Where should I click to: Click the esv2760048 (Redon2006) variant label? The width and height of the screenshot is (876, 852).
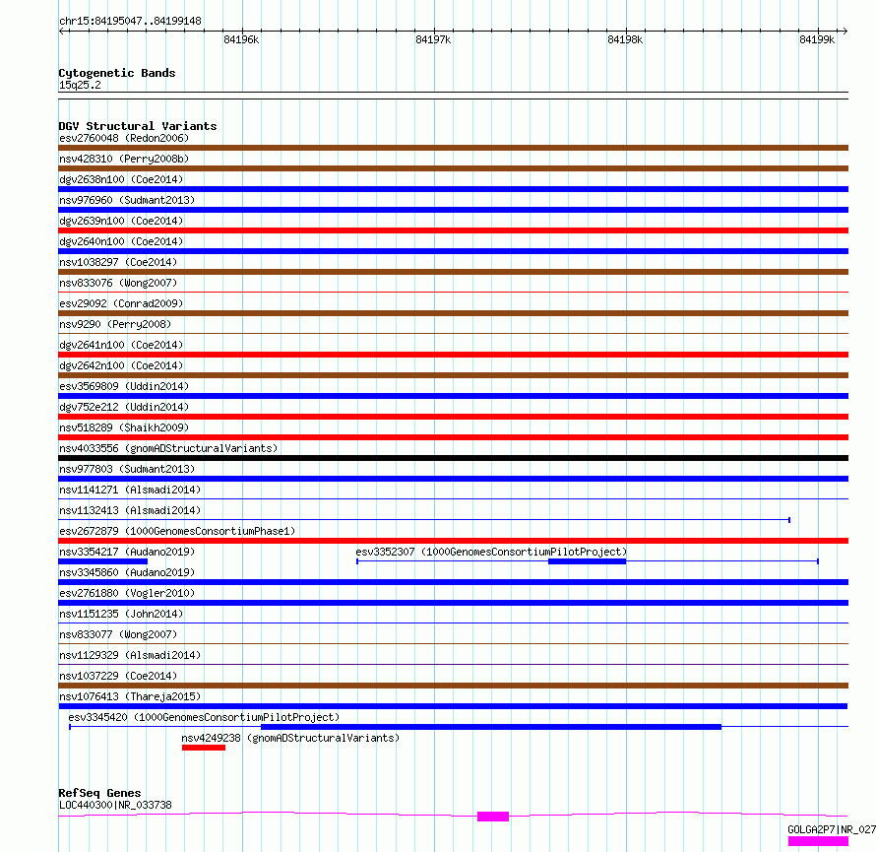[x=124, y=138]
